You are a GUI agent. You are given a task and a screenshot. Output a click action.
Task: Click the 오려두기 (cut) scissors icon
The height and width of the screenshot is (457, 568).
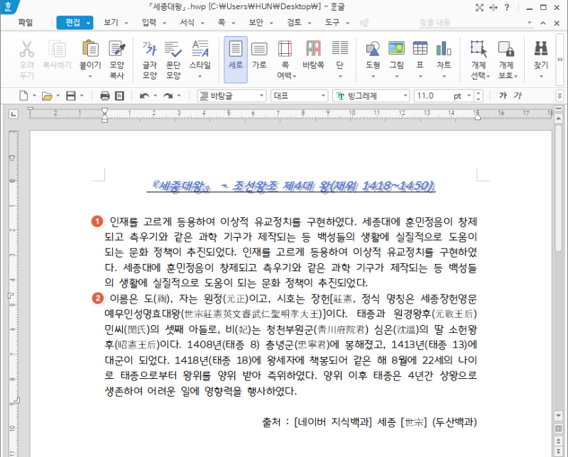pyautogui.click(x=27, y=49)
